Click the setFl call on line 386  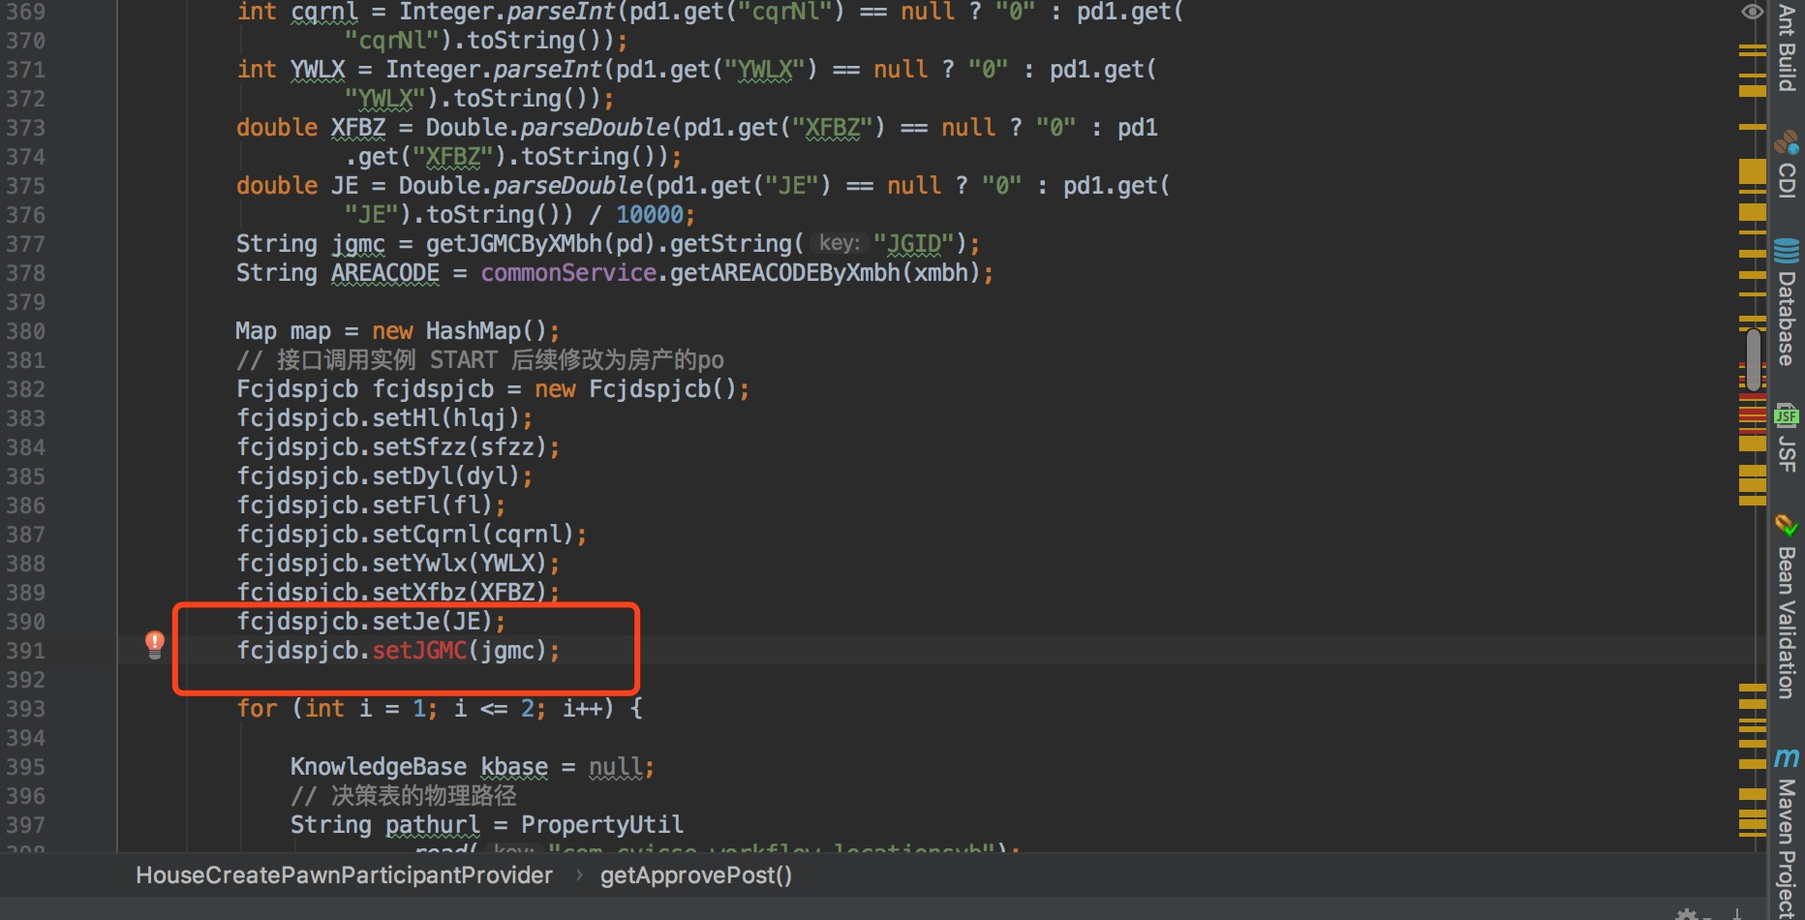click(x=406, y=506)
